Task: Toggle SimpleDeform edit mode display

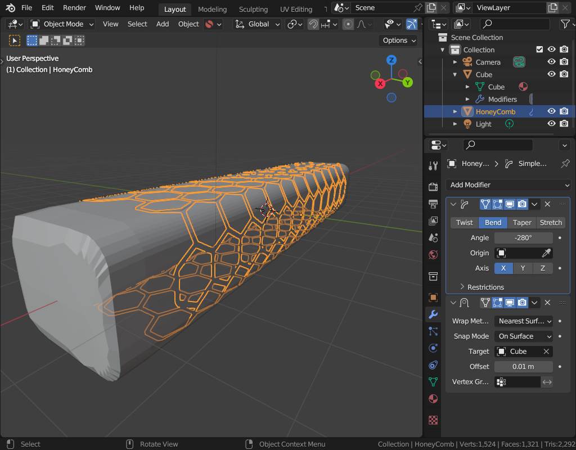Action: coord(497,204)
